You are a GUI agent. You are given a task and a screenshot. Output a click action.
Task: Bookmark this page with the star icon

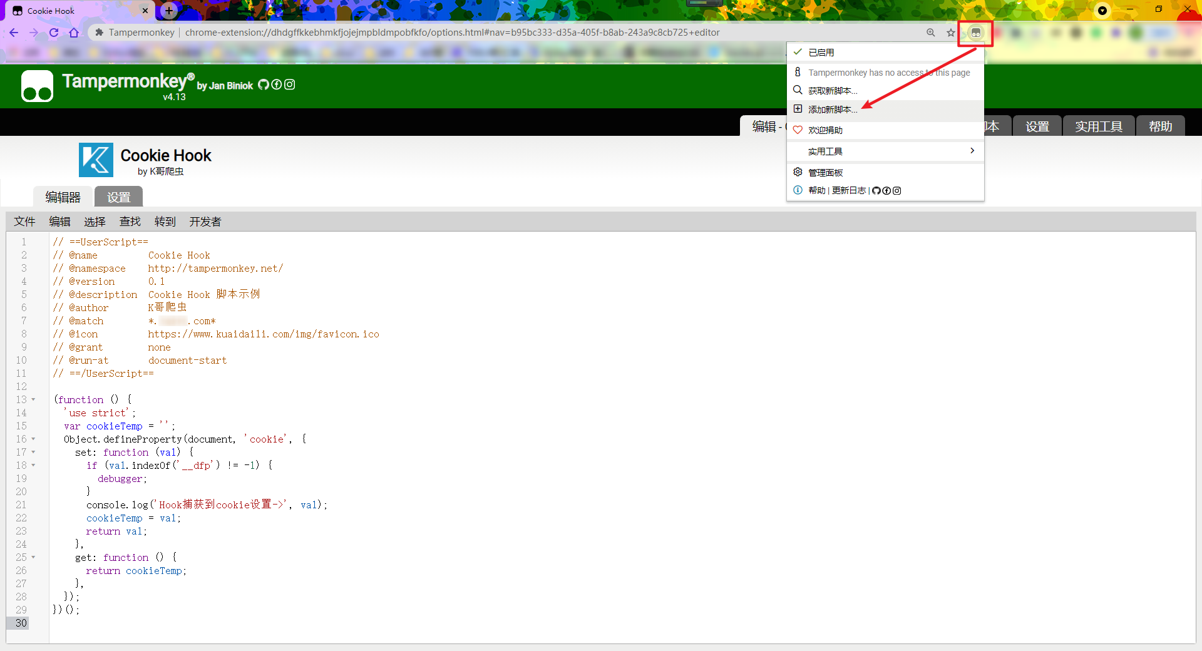(x=951, y=33)
